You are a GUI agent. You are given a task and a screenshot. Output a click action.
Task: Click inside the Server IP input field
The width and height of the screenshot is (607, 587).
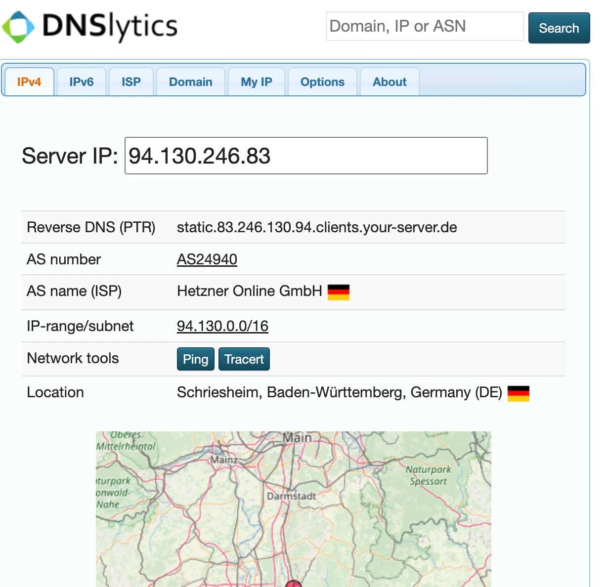point(306,155)
